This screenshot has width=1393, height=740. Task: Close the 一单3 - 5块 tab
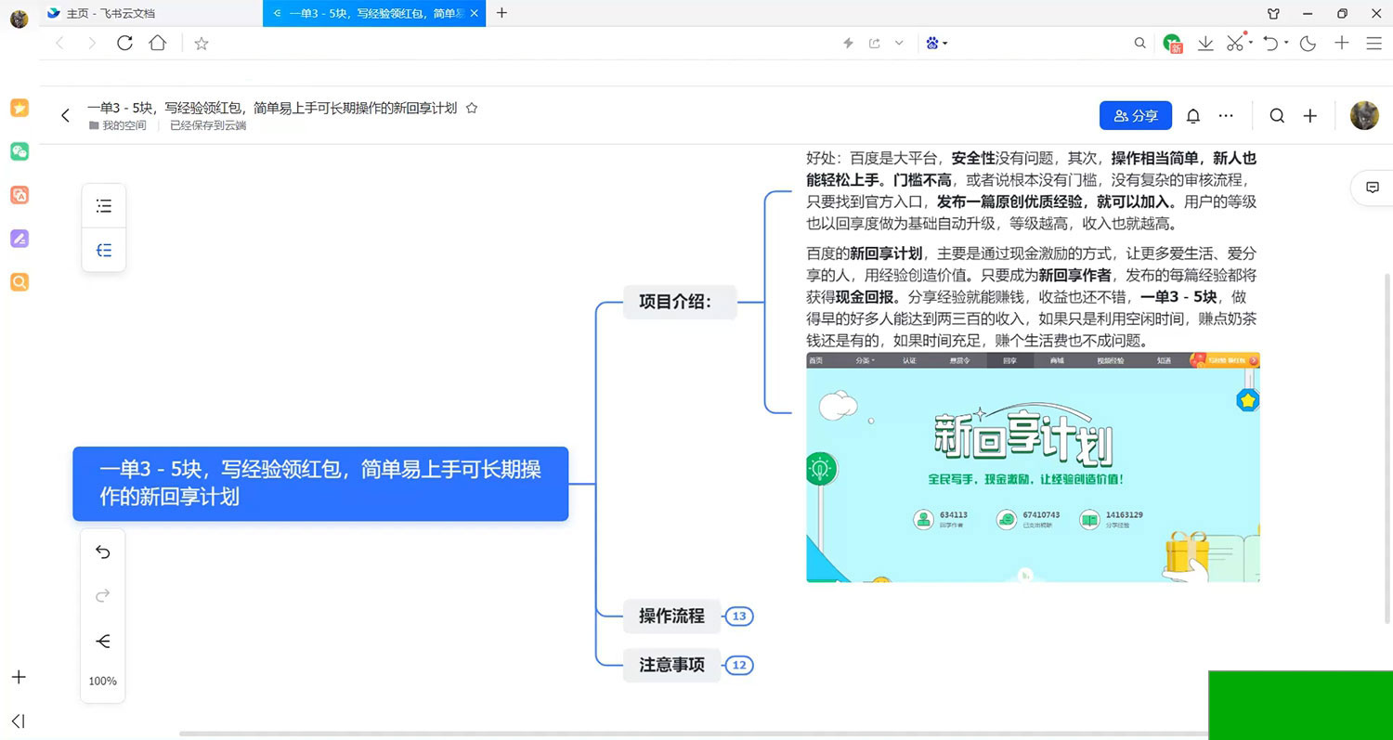(475, 13)
